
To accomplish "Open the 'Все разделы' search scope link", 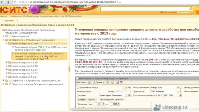I will coord(183,12).
